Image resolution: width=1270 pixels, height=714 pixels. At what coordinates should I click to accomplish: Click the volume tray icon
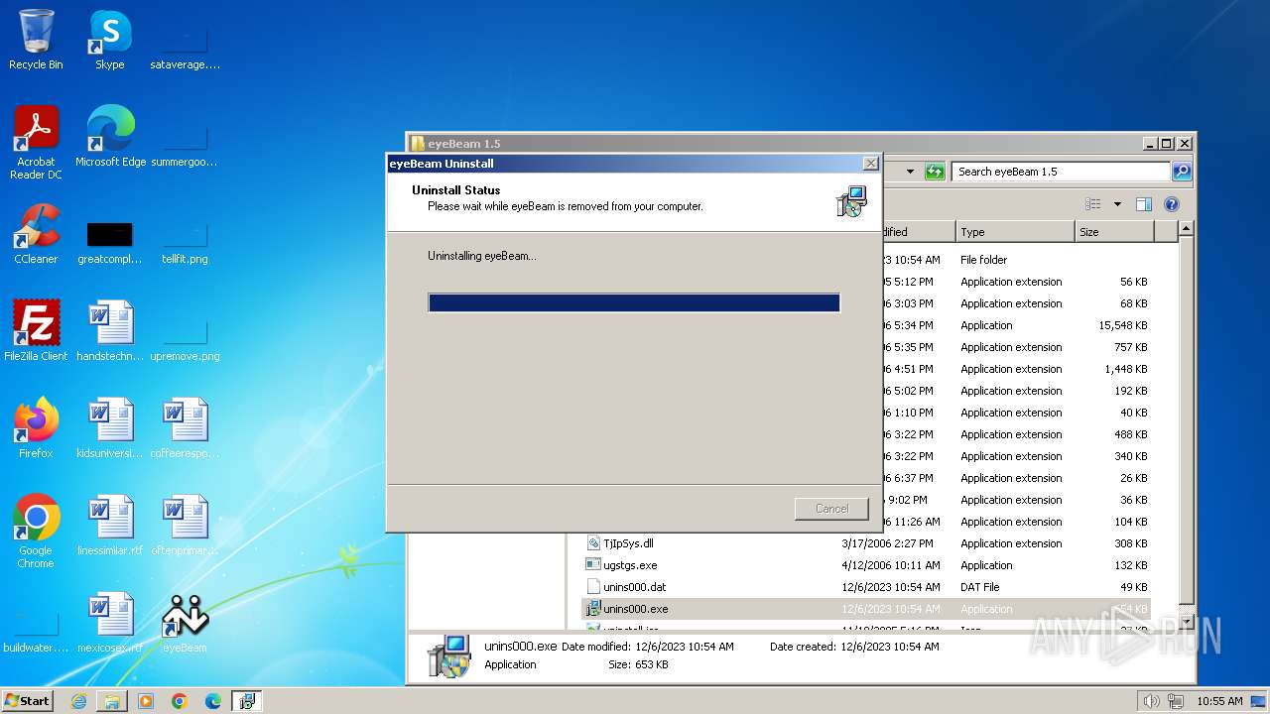pos(1152,701)
